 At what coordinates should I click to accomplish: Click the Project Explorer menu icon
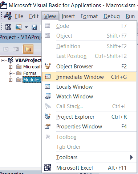click(x=48, y=116)
